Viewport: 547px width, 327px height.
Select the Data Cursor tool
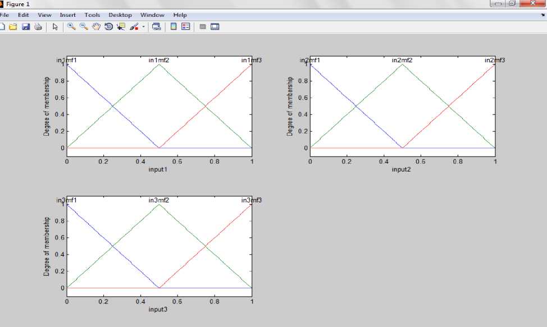[121, 27]
